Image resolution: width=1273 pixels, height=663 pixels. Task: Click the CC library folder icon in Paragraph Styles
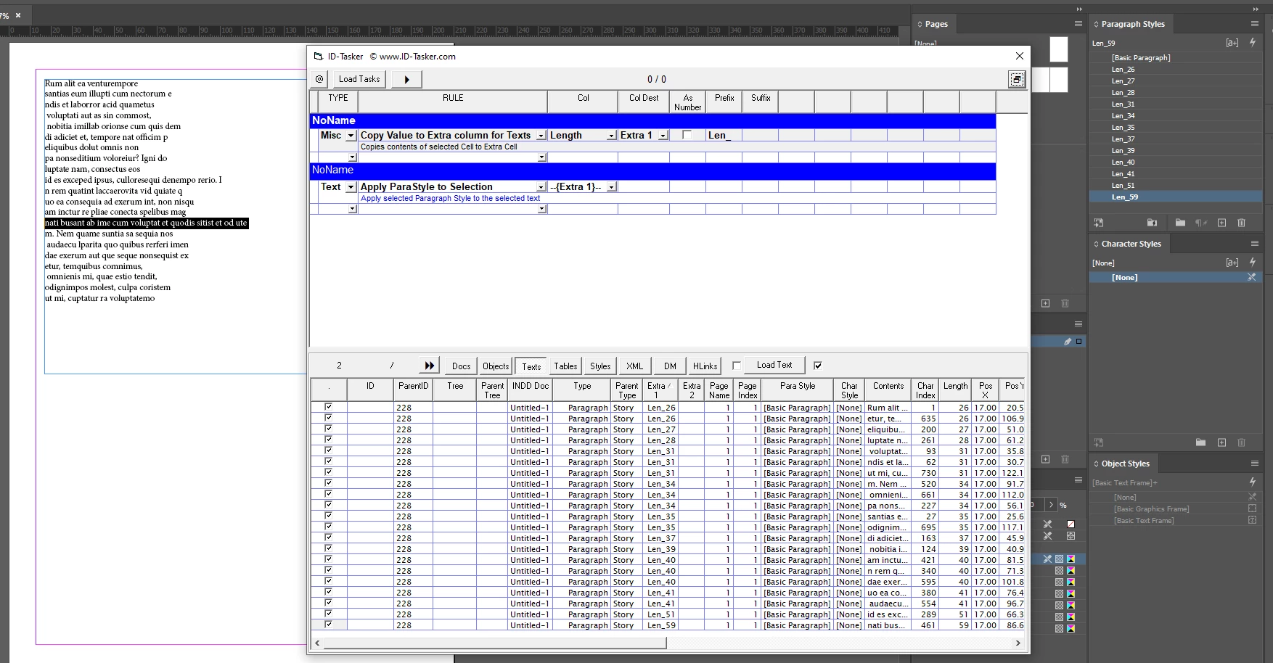[x=1152, y=223]
